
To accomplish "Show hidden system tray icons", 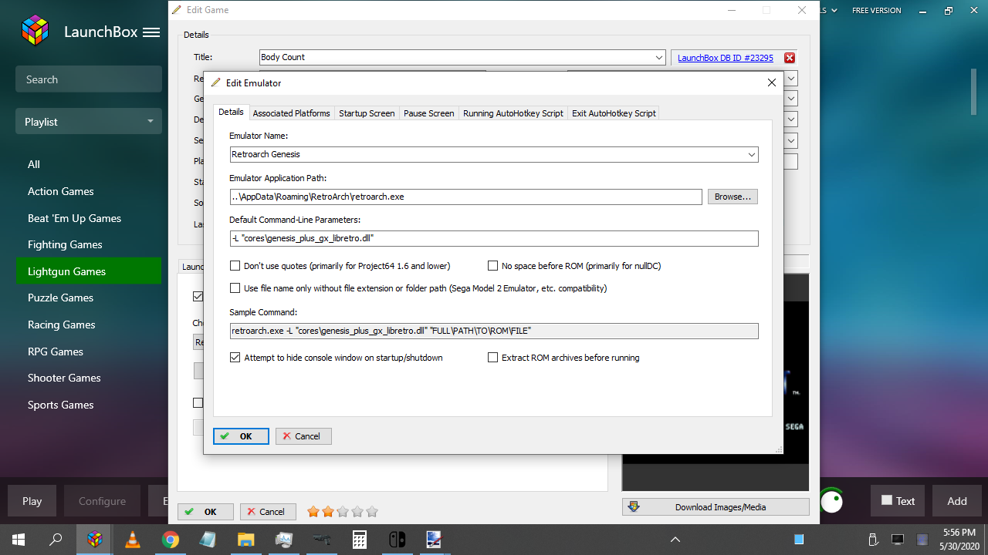I will point(675,540).
